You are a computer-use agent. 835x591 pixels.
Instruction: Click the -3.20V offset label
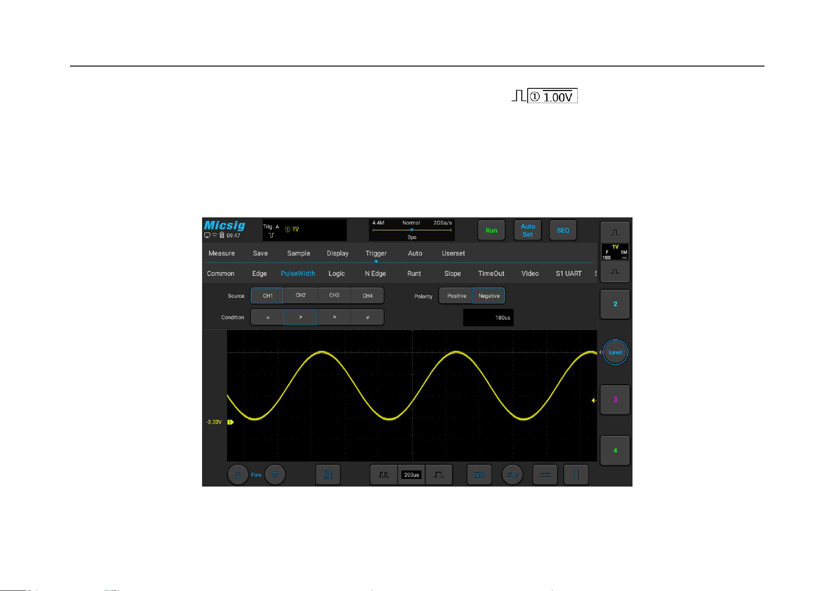pos(214,422)
